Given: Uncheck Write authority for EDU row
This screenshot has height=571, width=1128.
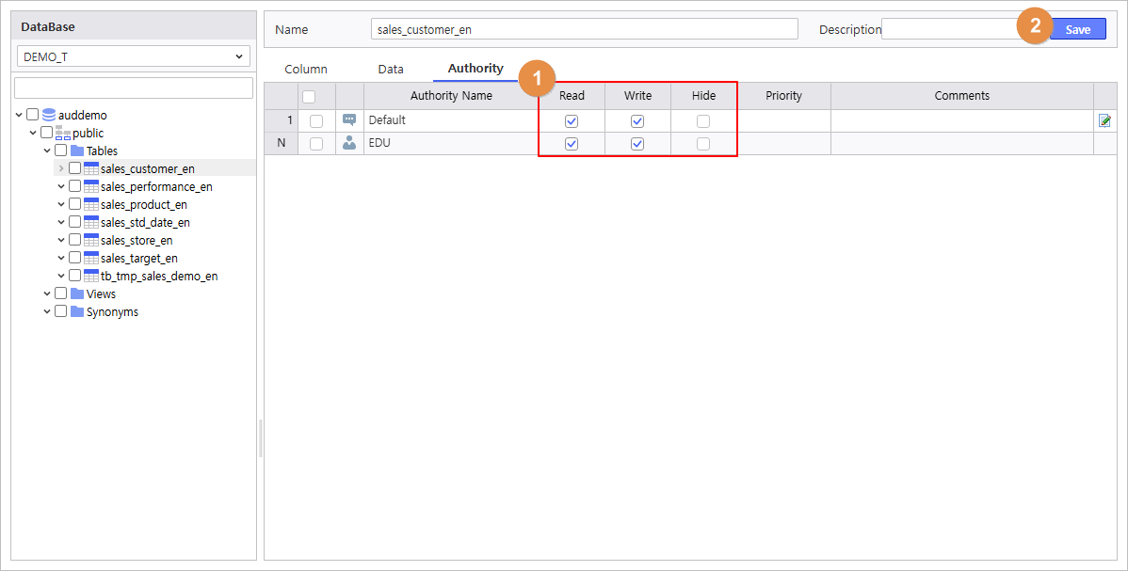Looking at the screenshot, I should click(637, 144).
